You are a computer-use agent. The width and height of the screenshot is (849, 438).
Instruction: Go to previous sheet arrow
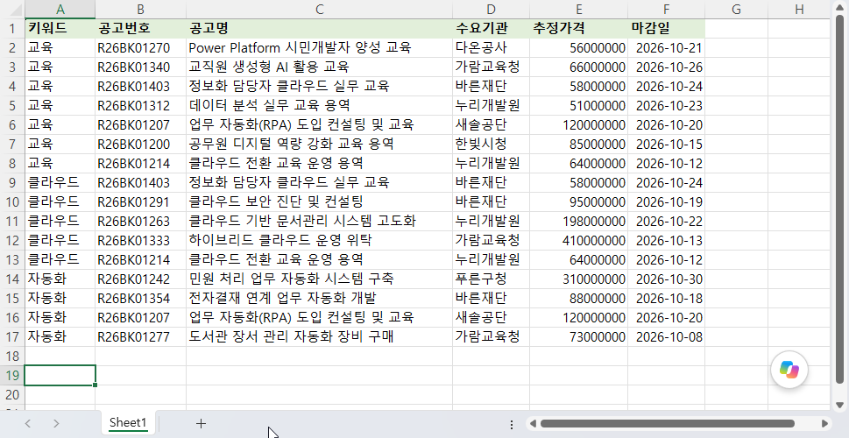pos(28,423)
